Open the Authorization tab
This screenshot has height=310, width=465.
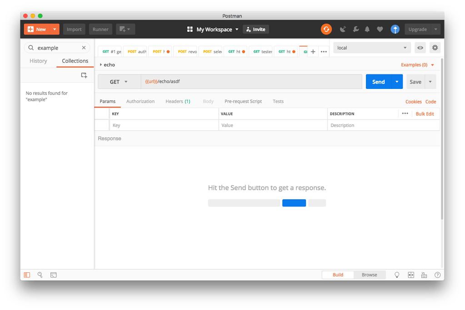pos(140,101)
